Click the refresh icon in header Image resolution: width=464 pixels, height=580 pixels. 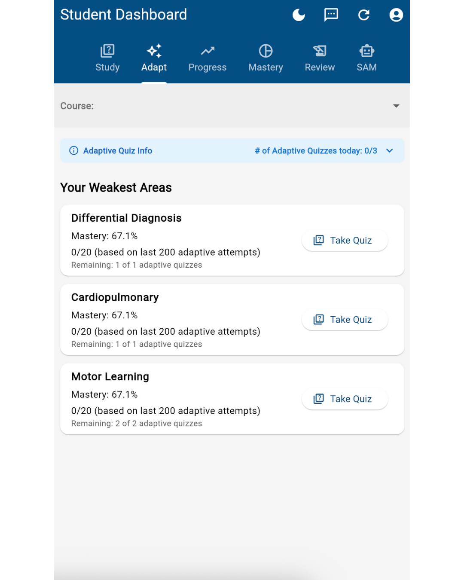tap(364, 15)
